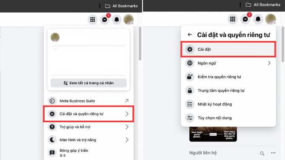Viewport: 285px width, 160px height.
Task: Open the apps grid menu in left screenshot
Action: (x=93, y=19)
